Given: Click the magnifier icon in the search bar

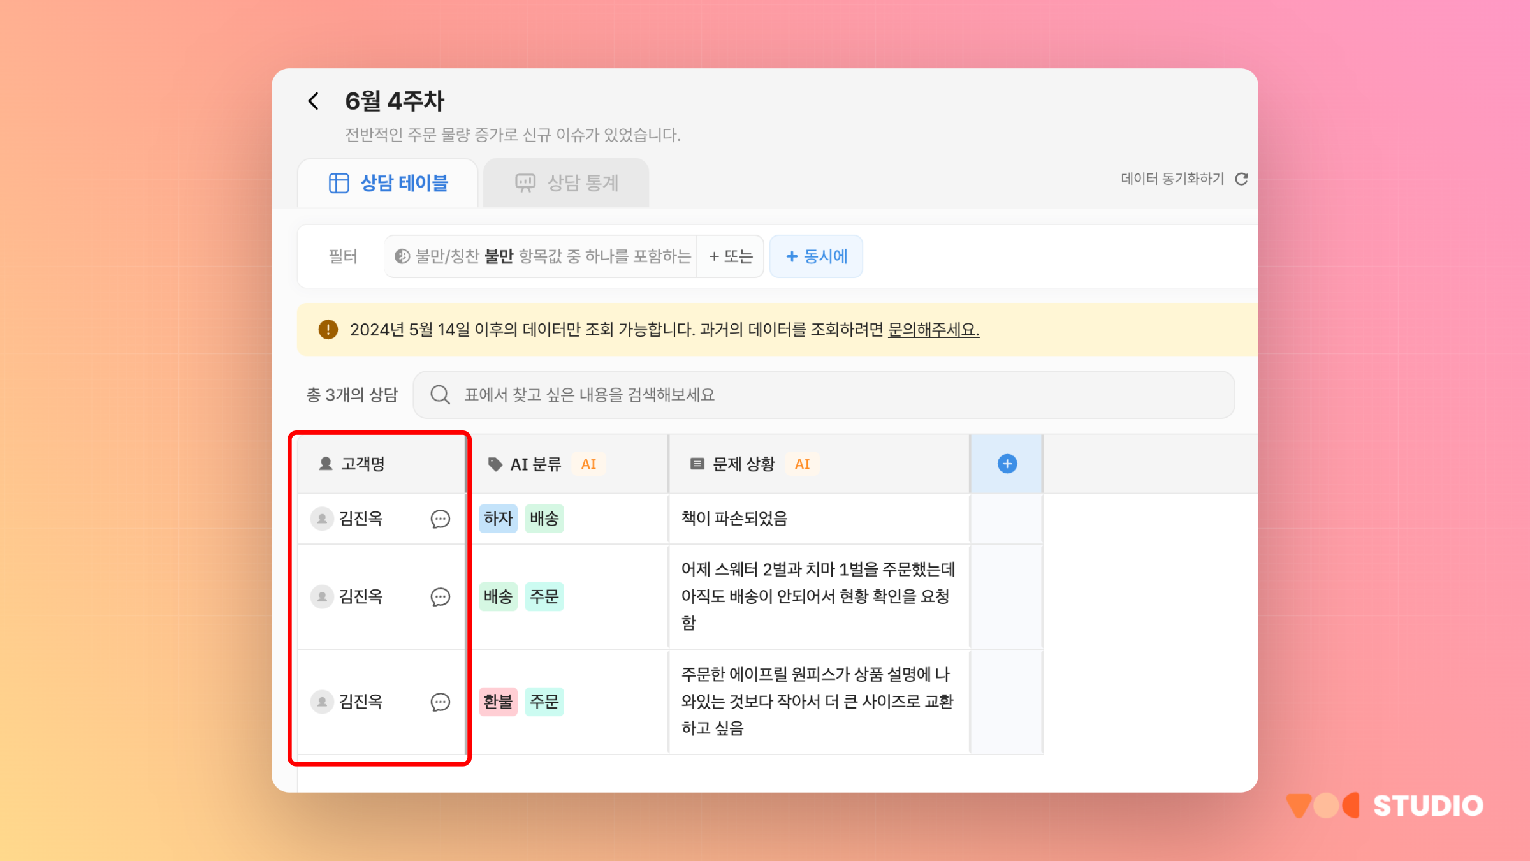Looking at the screenshot, I should coord(440,395).
